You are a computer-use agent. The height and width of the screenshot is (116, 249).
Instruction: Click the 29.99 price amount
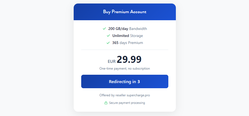pos(129,60)
